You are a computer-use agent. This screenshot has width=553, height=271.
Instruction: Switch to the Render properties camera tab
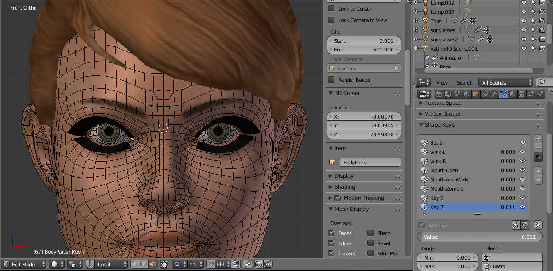[439, 94]
